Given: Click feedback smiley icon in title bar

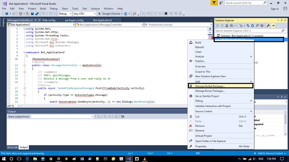Looking at the screenshot, I should pos(221,3).
